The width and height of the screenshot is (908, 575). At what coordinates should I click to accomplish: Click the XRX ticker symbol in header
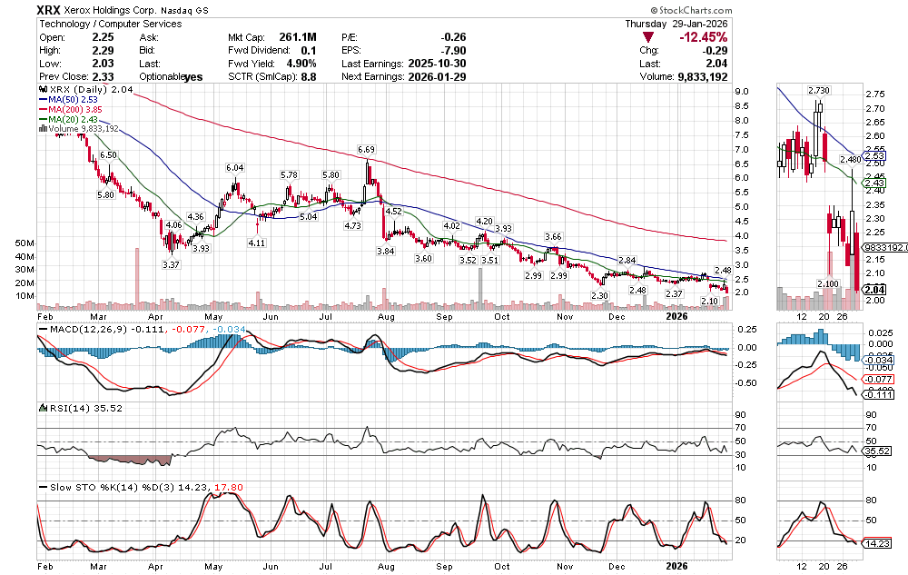click(x=49, y=9)
